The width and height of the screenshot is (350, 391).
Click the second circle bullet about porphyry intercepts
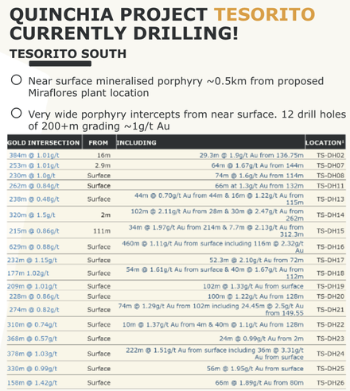16,113
